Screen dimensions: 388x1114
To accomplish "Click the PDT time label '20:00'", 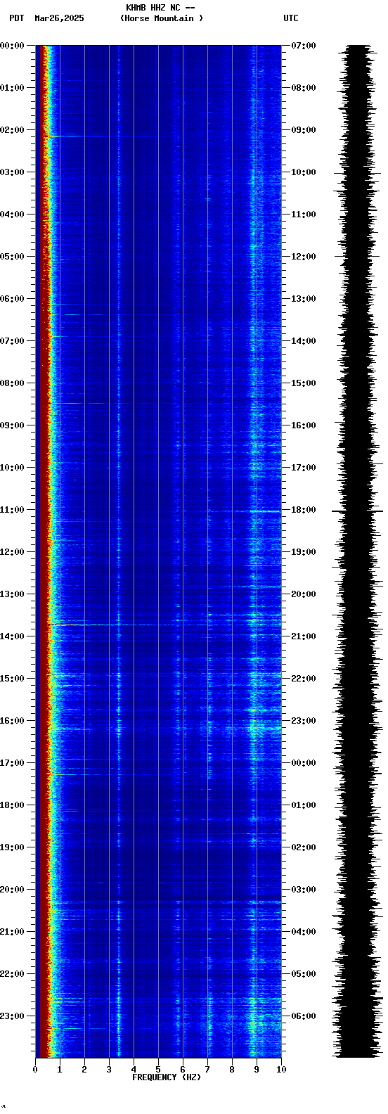I will click(13, 890).
